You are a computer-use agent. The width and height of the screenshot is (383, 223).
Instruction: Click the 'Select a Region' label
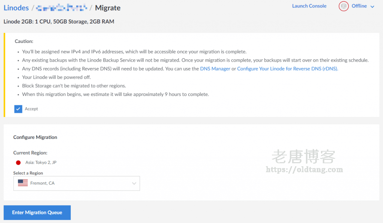[x=28, y=173]
